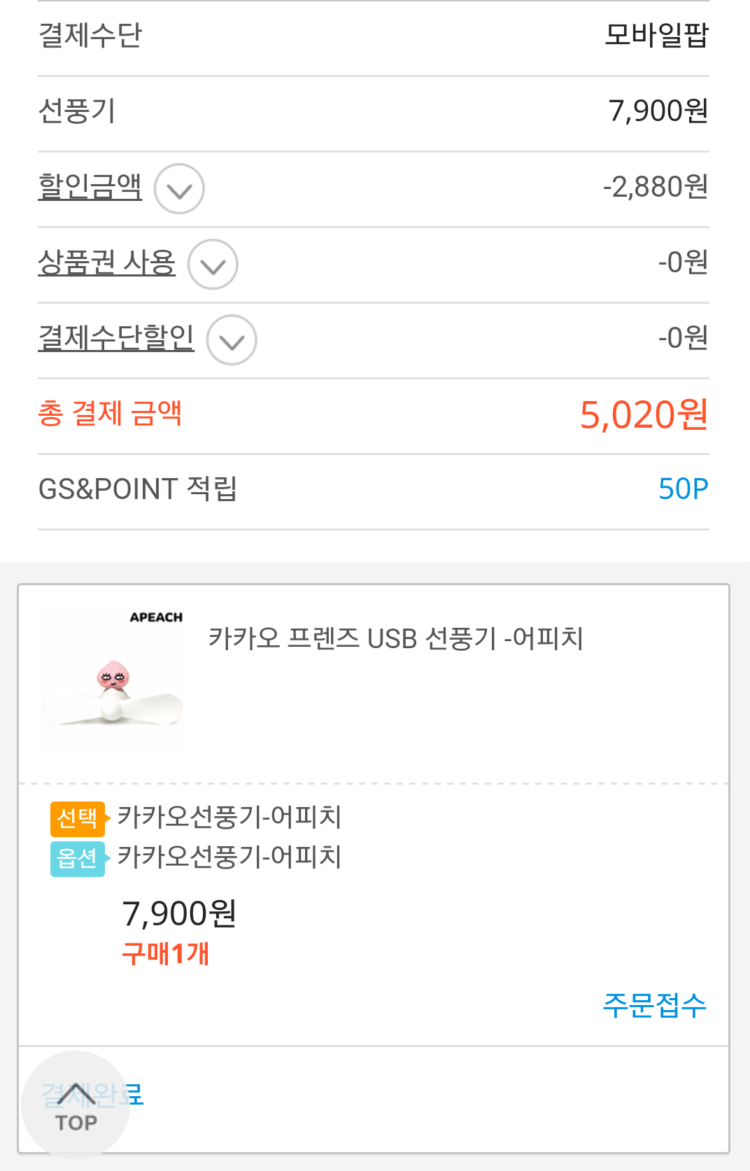Open the 카카오 프렌즈 USB 선풍기 product title
The image size is (750, 1171).
pyautogui.click(x=396, y=638)
